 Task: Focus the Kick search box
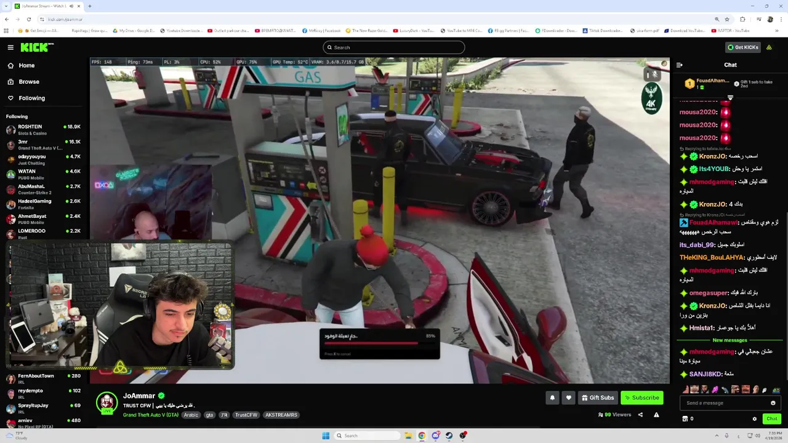(x=394, y=47)
